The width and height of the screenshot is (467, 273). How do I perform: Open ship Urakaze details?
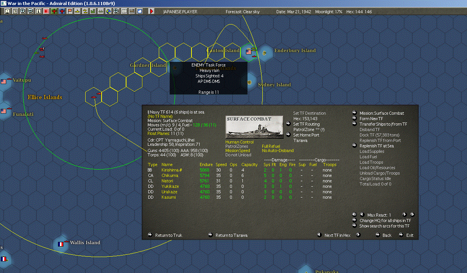pyautogui.click(x=169, y=192)
